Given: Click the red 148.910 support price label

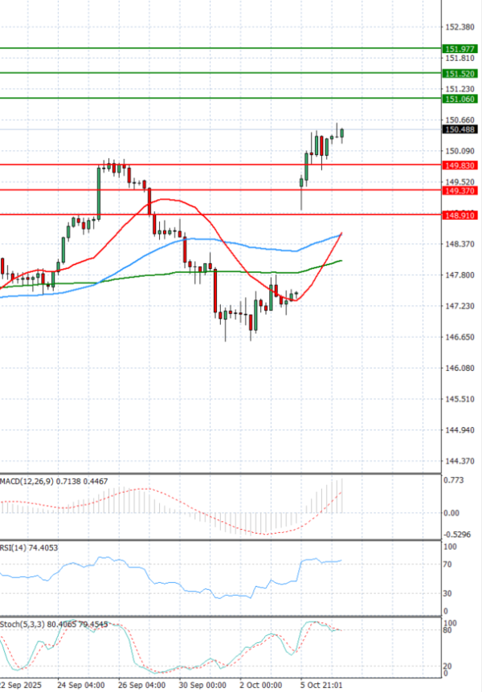Looking at the screenshot, I should [x=460, y=215].
